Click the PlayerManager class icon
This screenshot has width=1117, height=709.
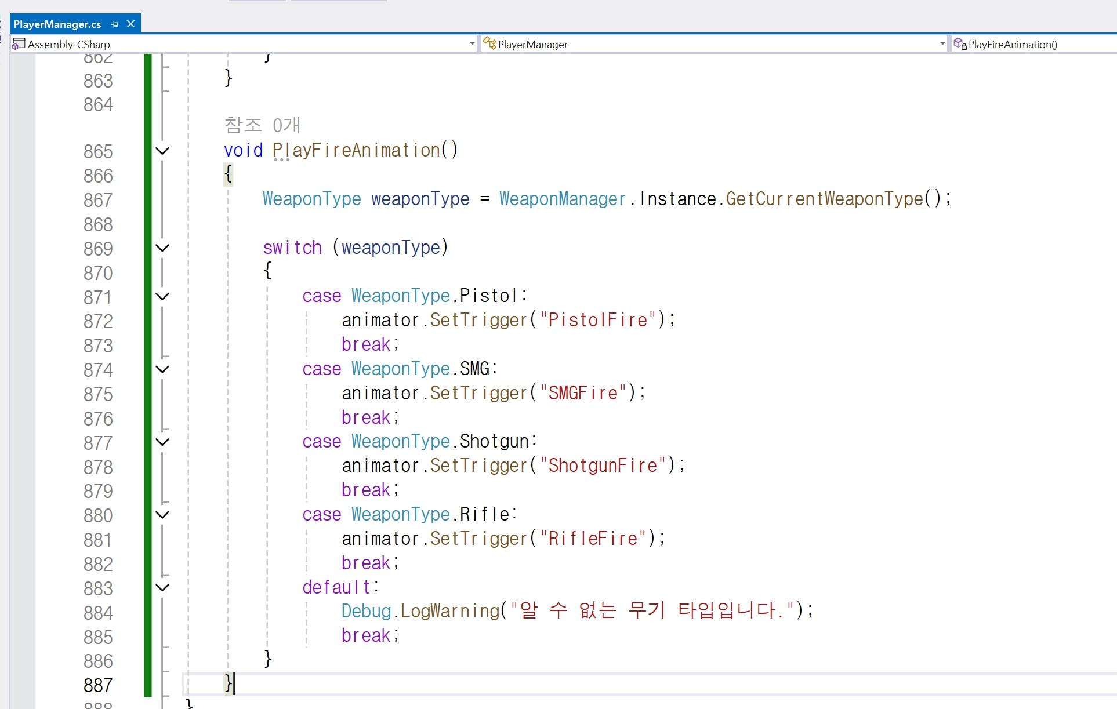[x=489, y=43]
